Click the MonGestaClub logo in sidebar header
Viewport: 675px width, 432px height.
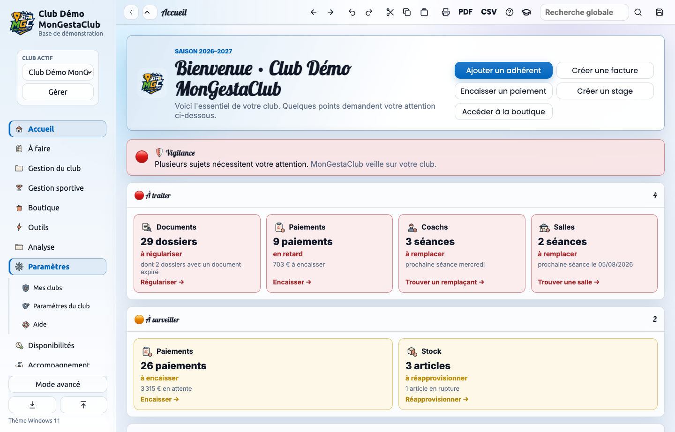pos(22,23)
